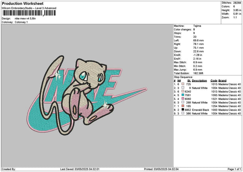Pick the teal swatch for code 1093

(x=183, y=95)
